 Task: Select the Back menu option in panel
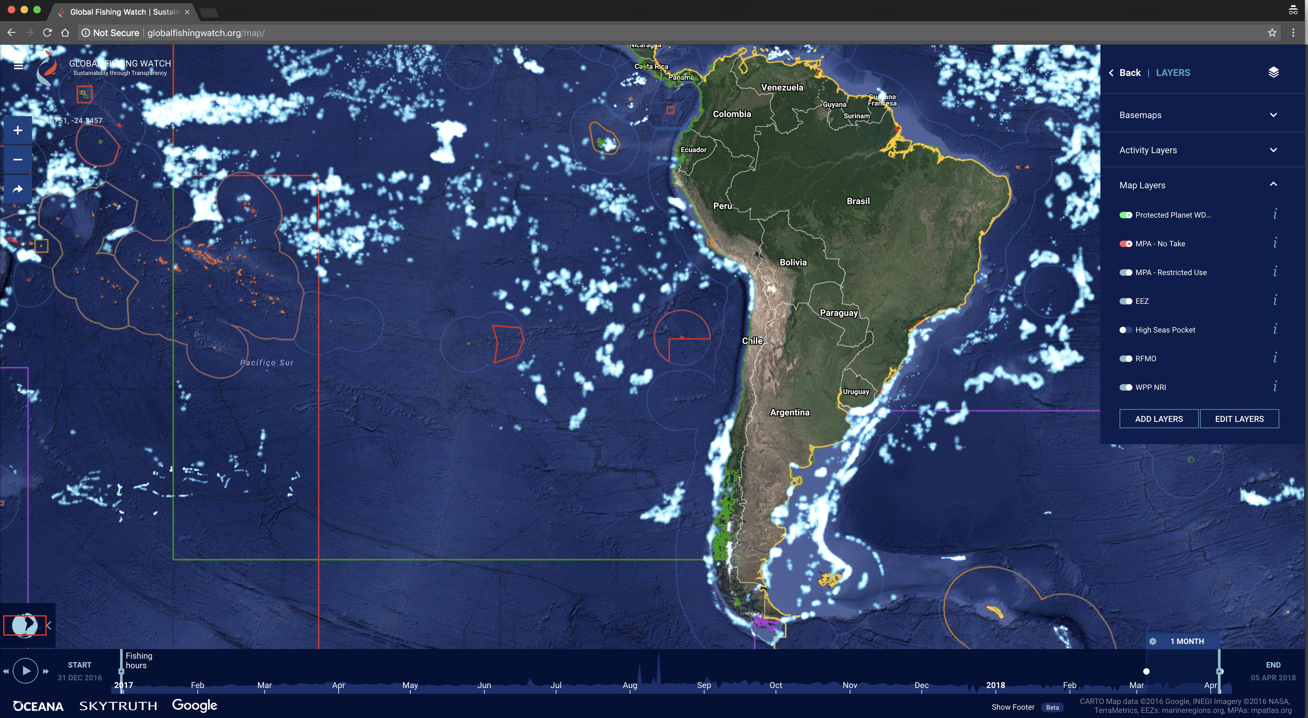tap(1129, 72)
